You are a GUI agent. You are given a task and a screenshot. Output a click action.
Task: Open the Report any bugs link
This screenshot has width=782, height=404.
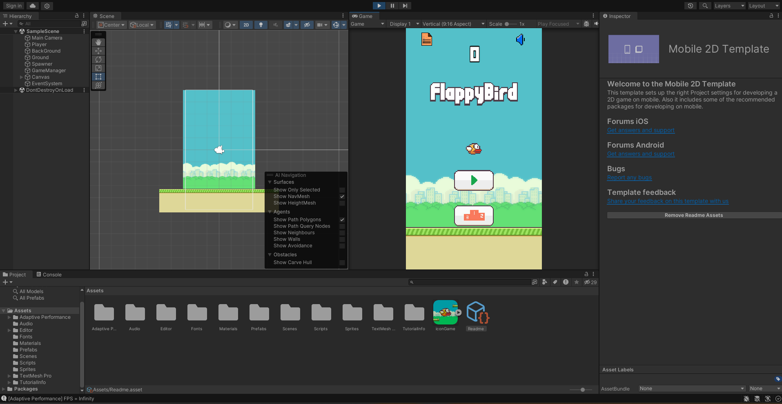(629, 177)
